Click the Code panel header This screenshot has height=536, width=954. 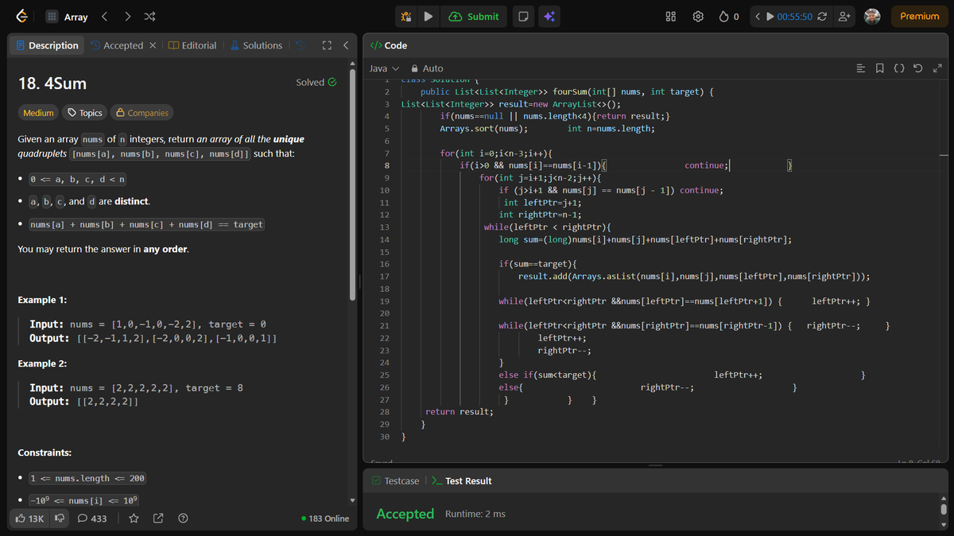click(x=390, y=45)
